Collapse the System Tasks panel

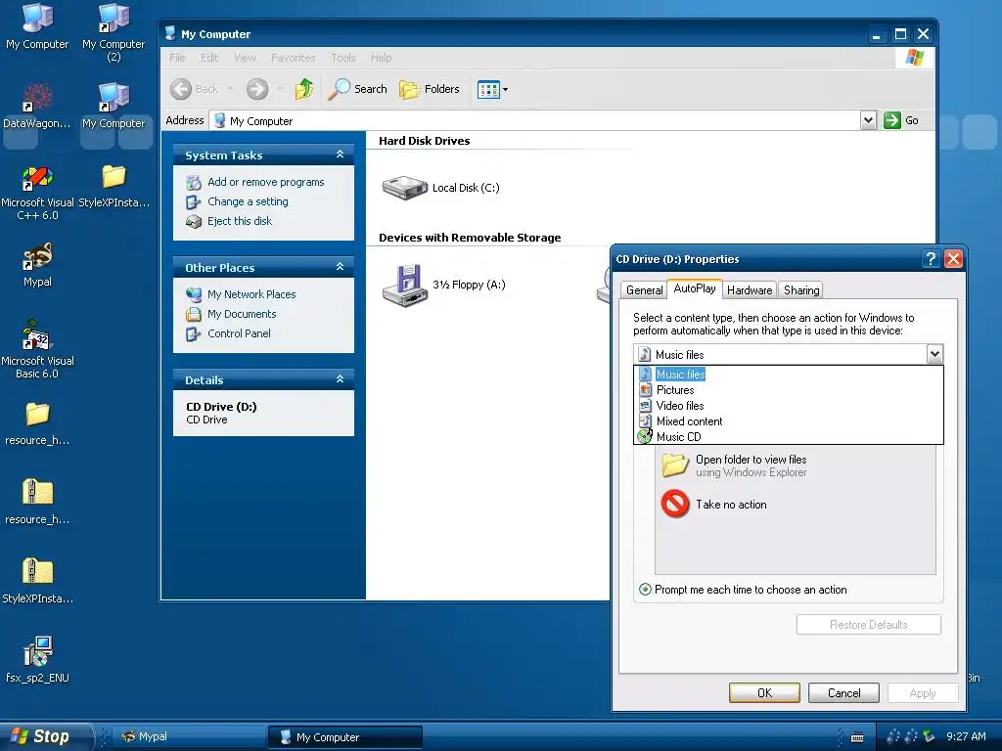(x=340, y=155)
